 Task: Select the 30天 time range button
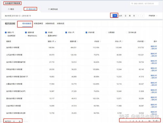coord(121,16)
